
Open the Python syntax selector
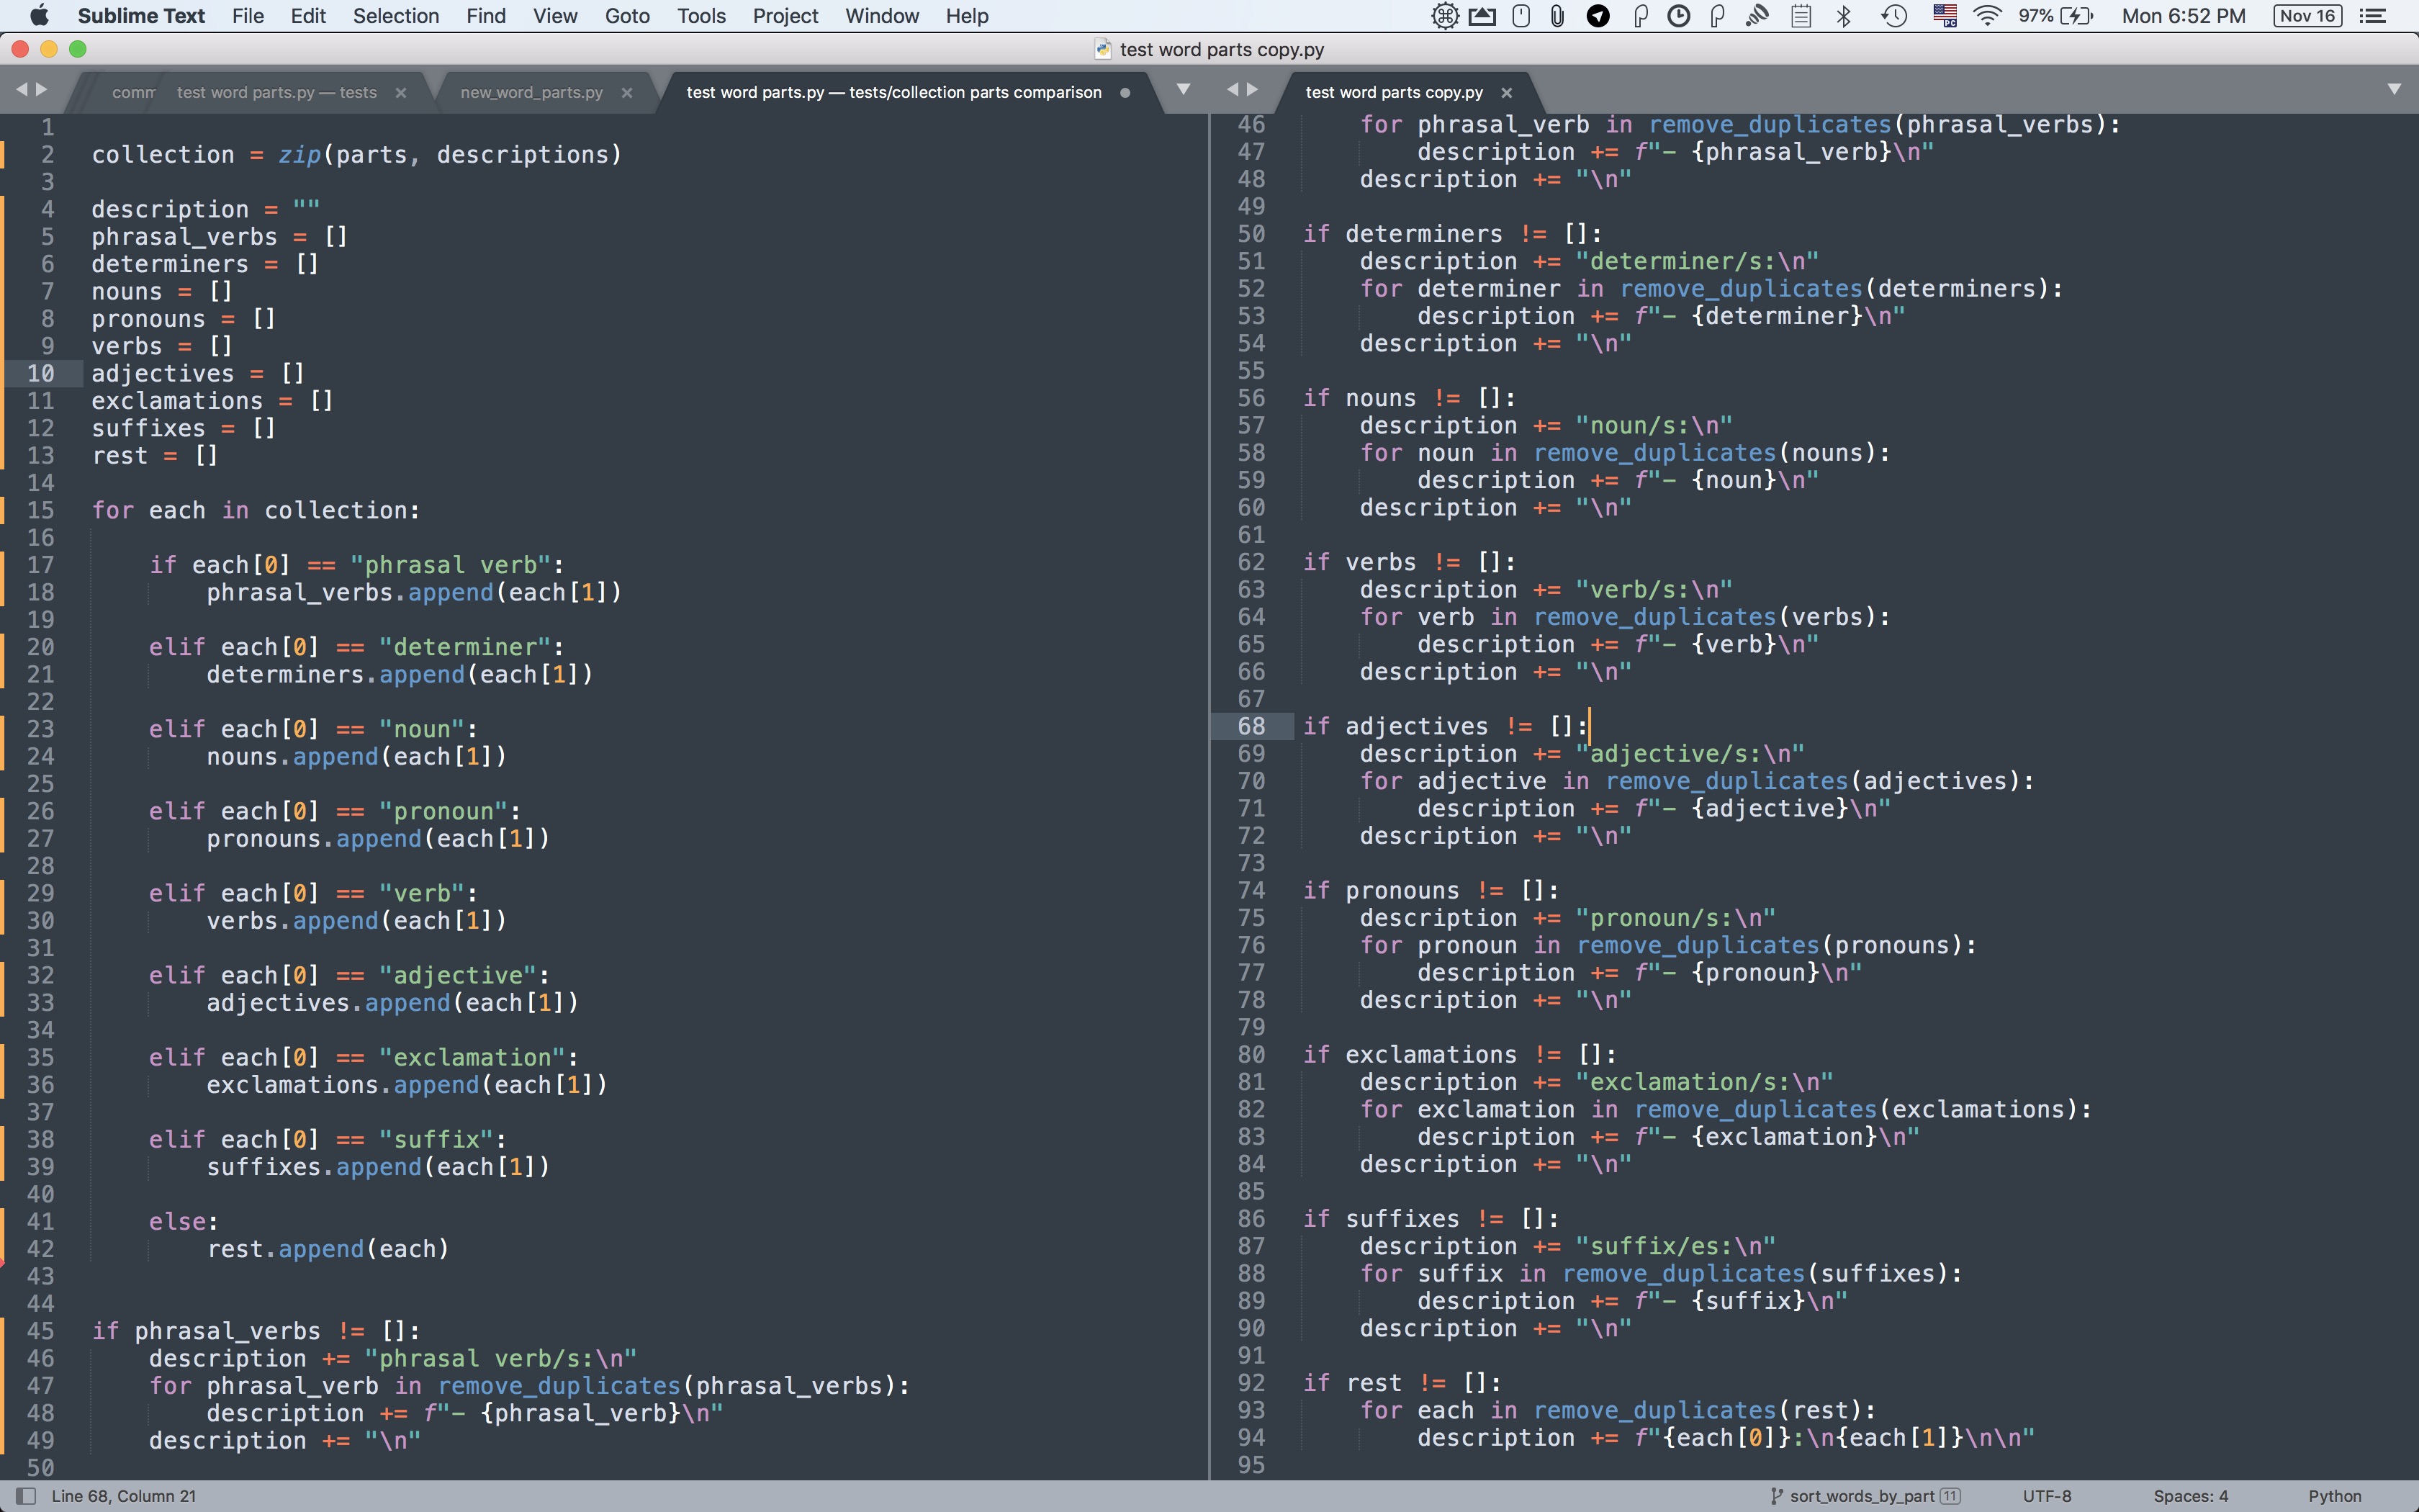click(2334, 1496)
